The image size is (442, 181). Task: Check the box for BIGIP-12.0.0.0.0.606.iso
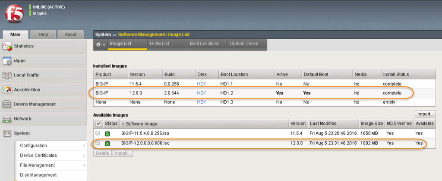98,143
